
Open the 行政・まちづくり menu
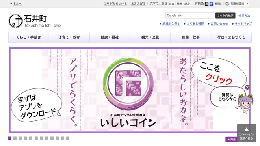click(x=231, y=37)
